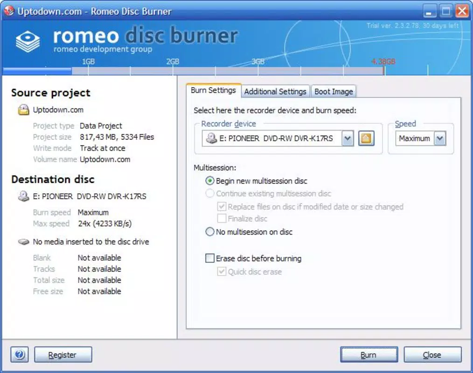Click the Tracks 'Not available' value
This screenshot has width=473, height=373.
click(x=99, y=269)
